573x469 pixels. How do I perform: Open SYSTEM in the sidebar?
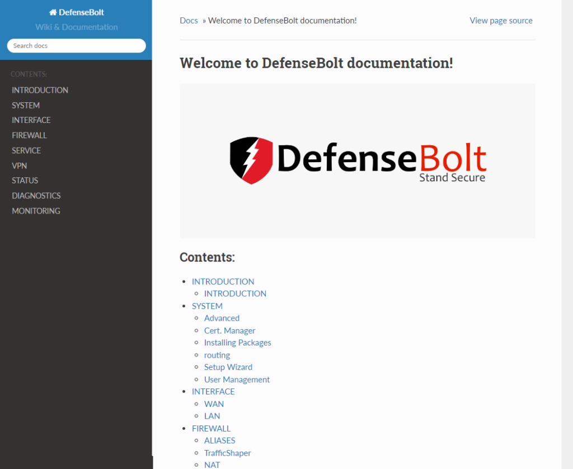tap(26, 106)
